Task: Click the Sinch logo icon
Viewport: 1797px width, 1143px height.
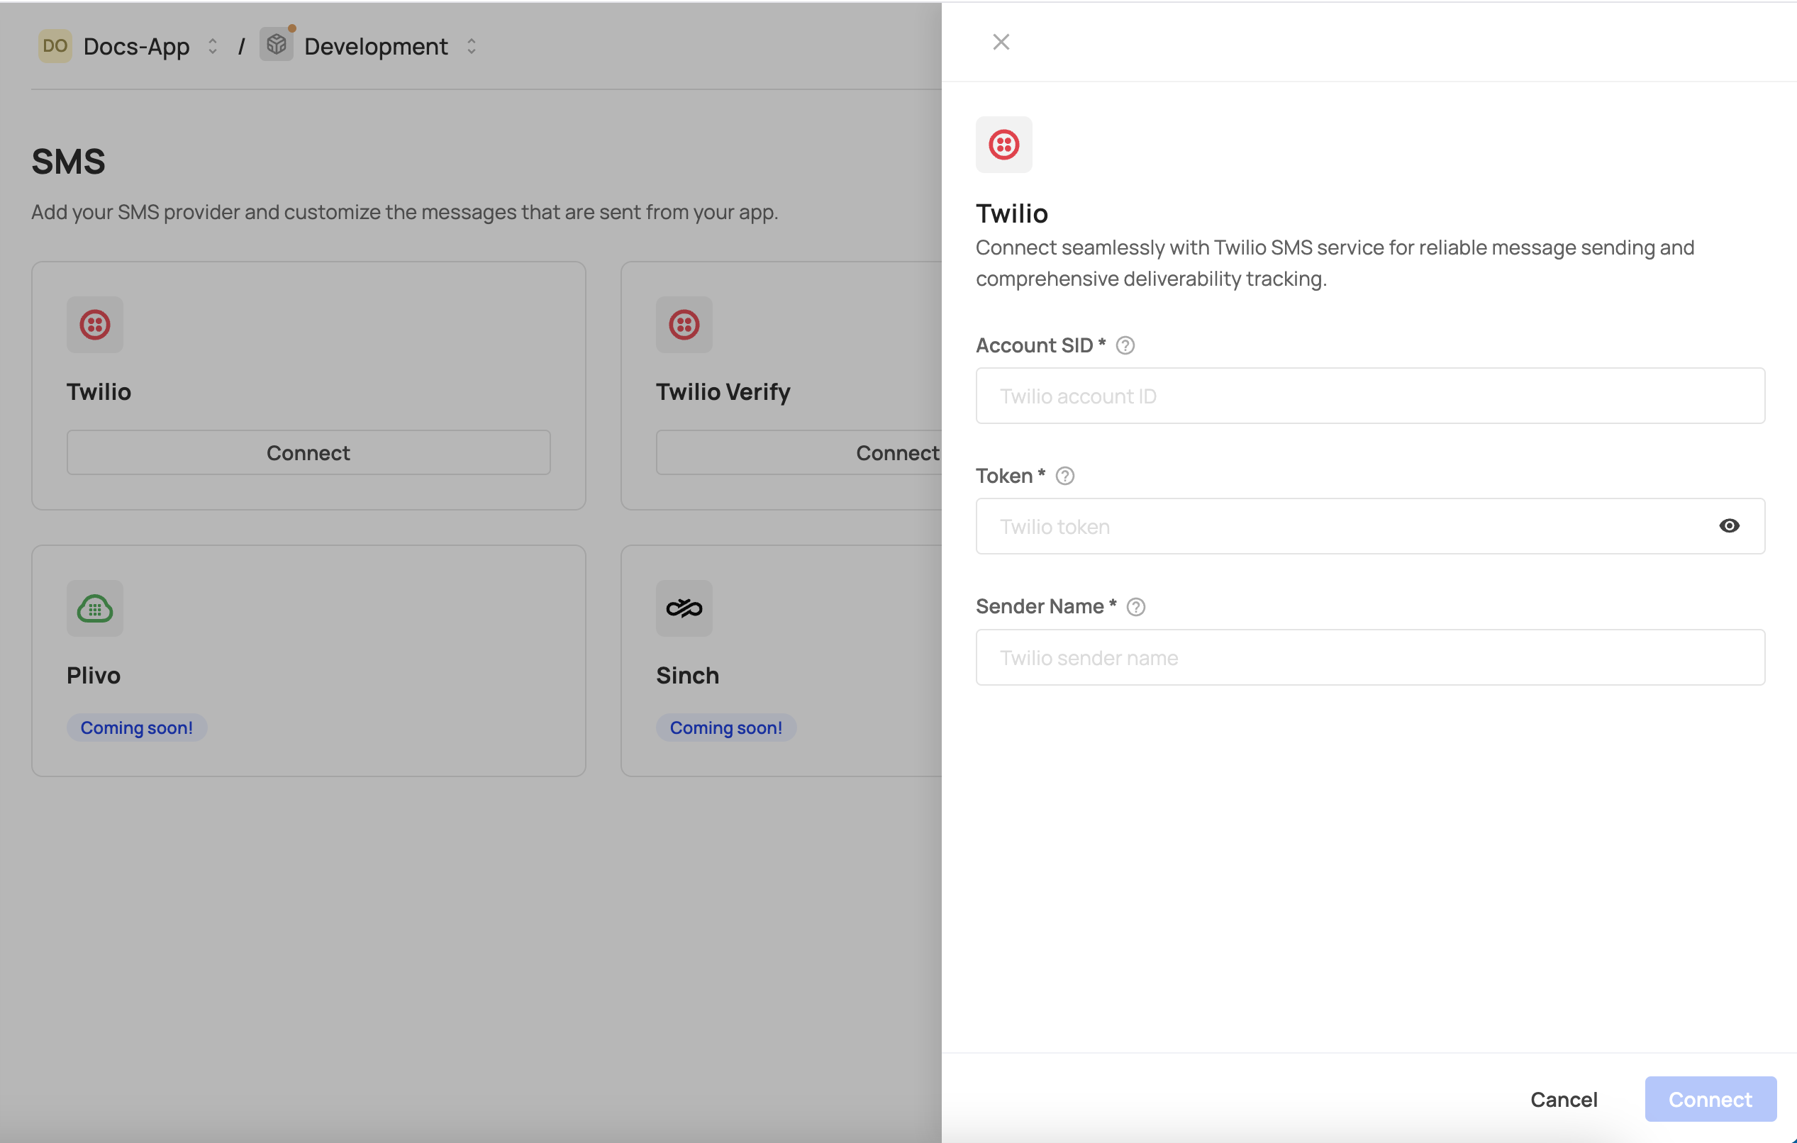Action: coord(684,608)
